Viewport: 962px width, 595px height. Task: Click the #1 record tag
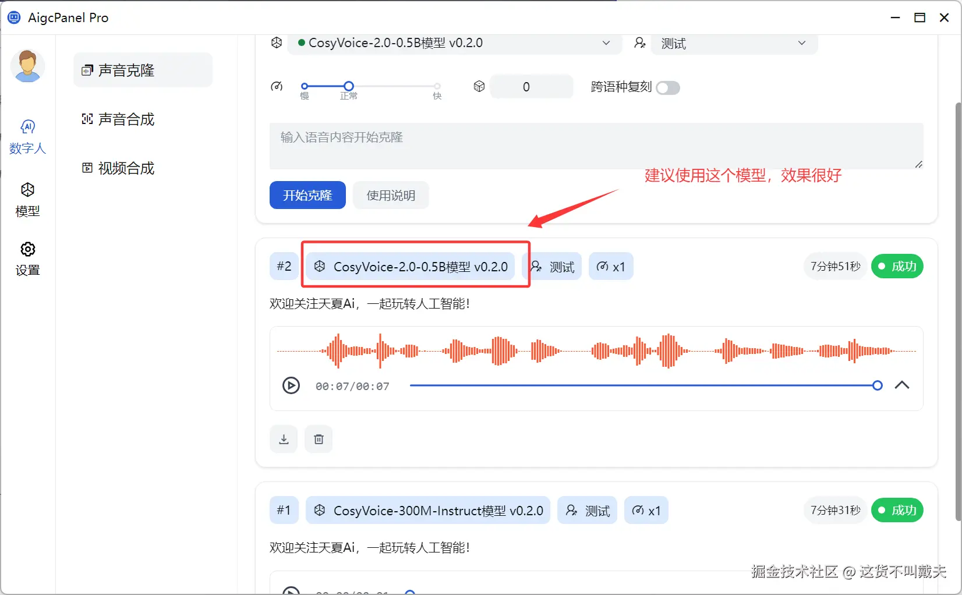[x=284, y=511]
